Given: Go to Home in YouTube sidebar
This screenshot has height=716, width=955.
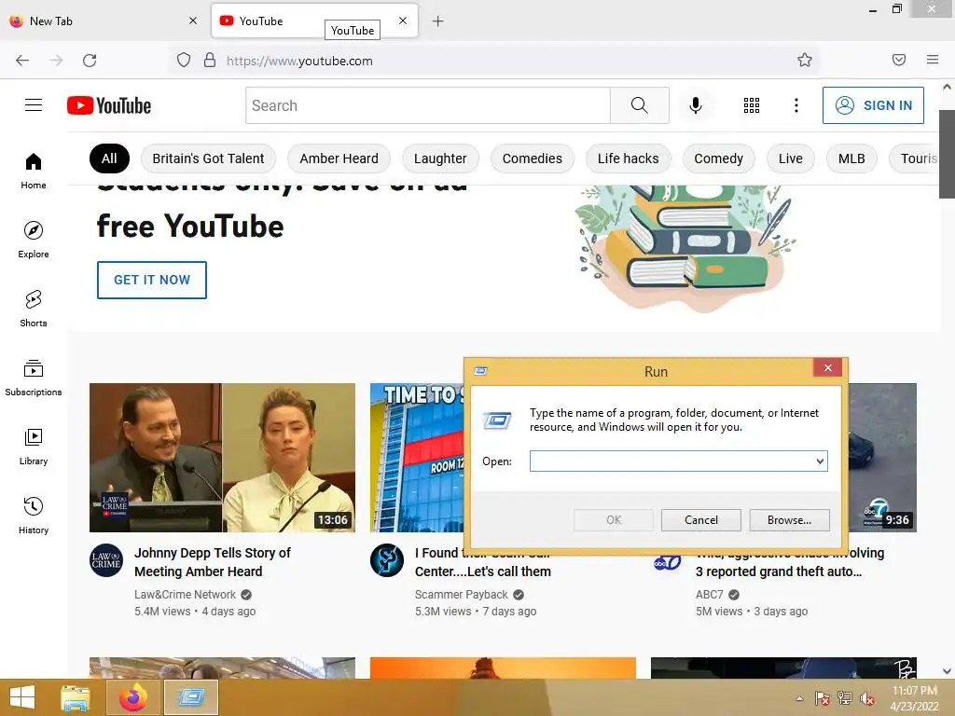Looking at the screenshot, I should [x=34, y=172].
